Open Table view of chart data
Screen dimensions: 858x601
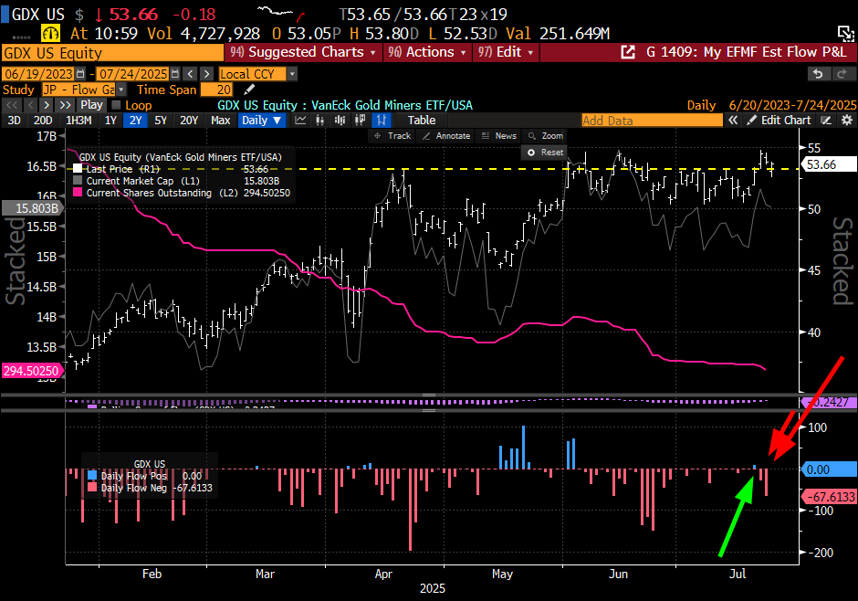tap(422, 121)
